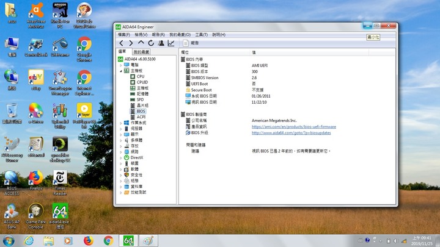440x247 pixels.
Task: Collapse the Motherboard tree node
Action: (x=121, y=71)
